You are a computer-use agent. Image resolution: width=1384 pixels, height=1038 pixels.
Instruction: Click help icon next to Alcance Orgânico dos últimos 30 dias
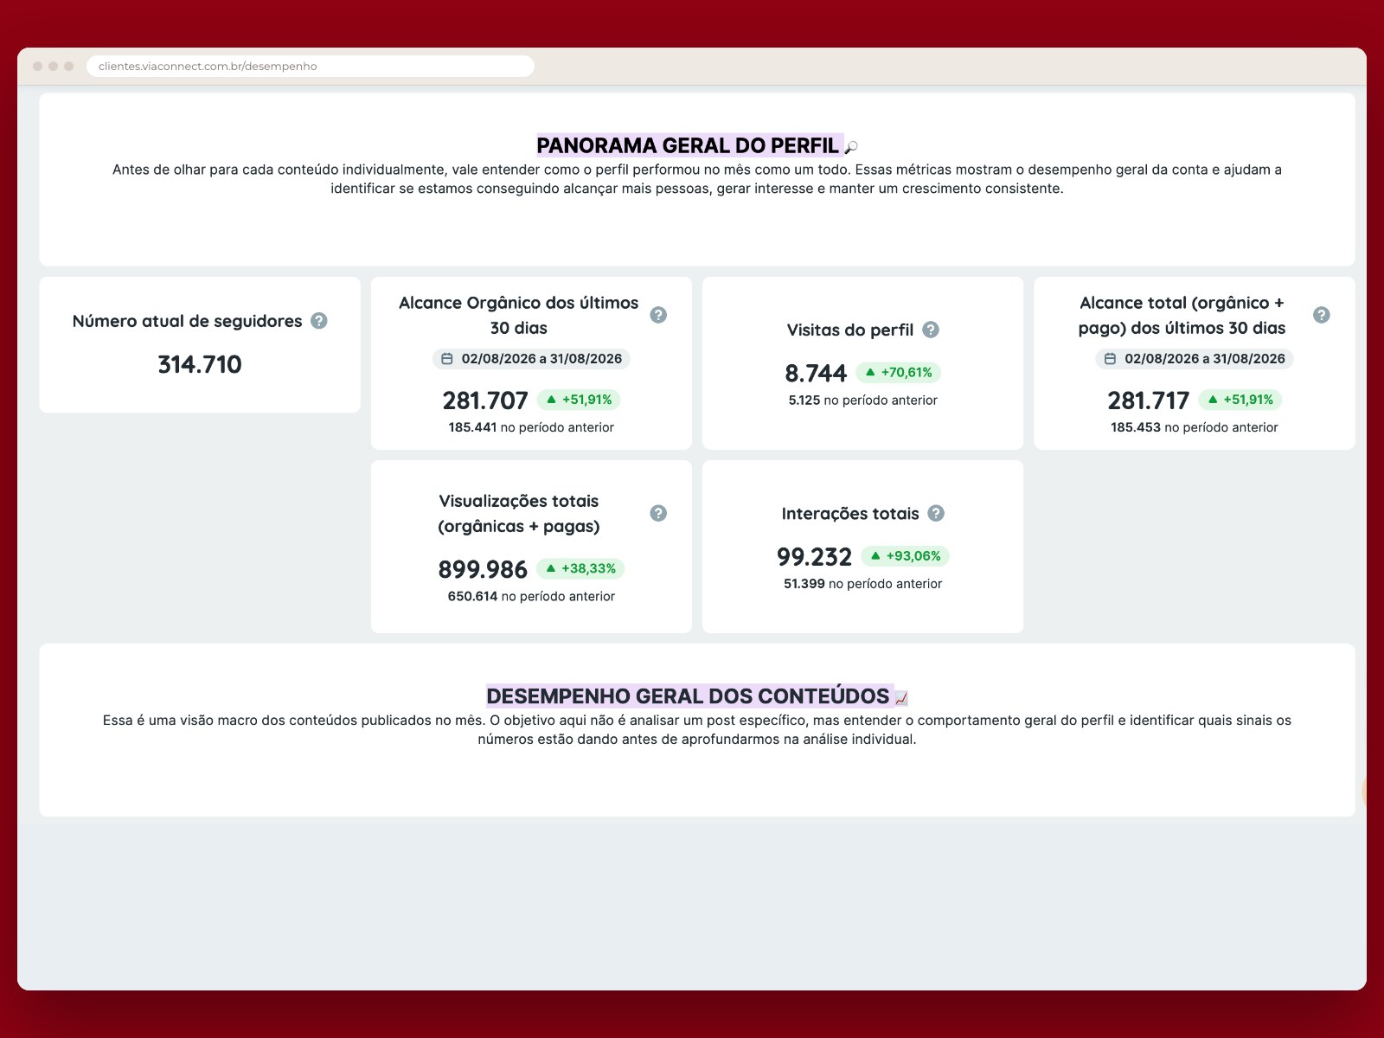[x=658, y=315]
